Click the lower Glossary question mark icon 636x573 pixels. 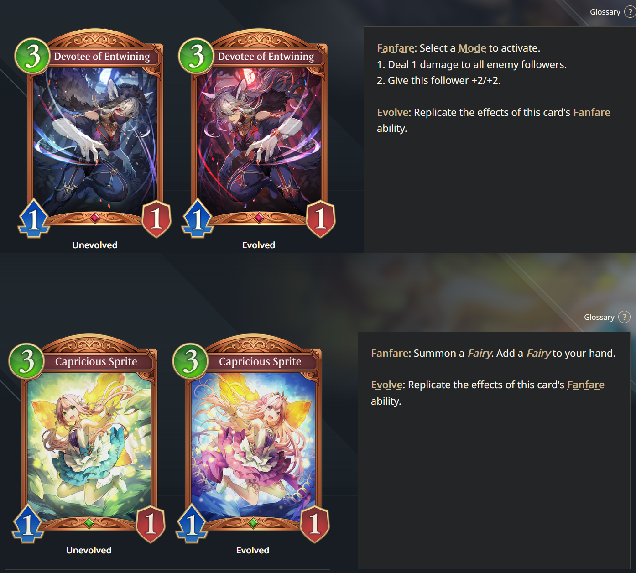(x=624, y=317)
